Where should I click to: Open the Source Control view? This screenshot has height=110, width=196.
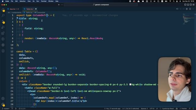pos(3,22)
